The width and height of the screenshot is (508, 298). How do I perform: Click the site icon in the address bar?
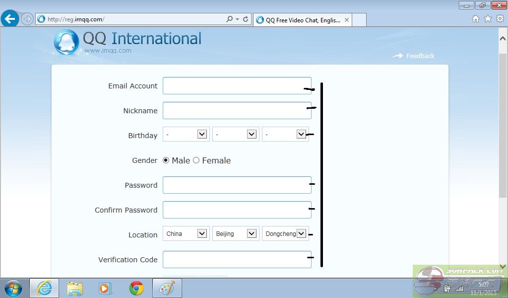41,19
